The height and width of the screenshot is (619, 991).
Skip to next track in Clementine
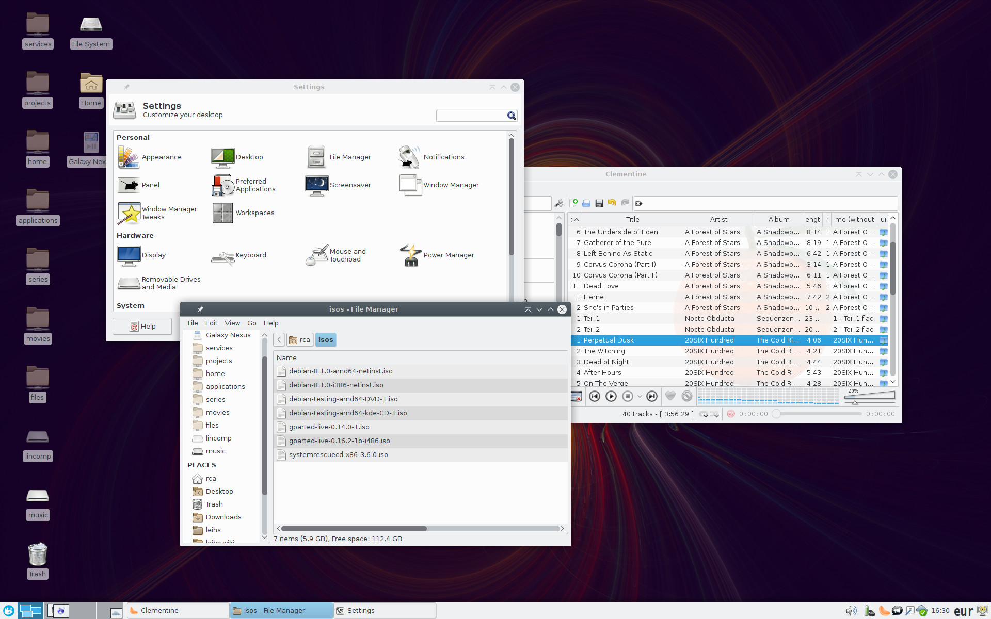click(x=652, y=396)
